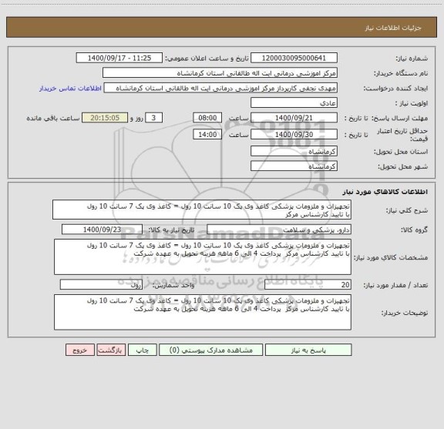Click validity time field 14:00
The height and width of the screenshot is (429, 444).
coord(207,135)
